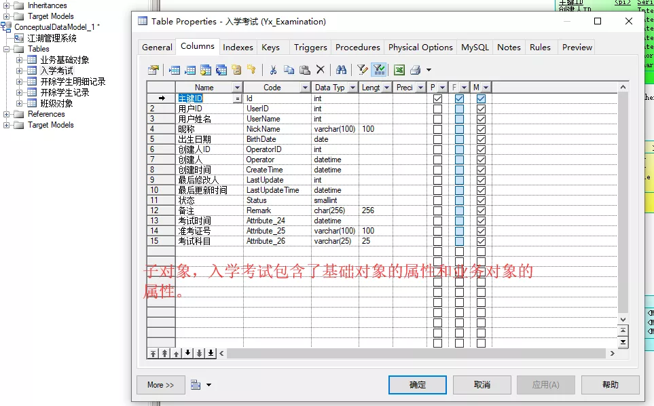
Task: Switch to the Preview tab
Action: tap(577, 47)
